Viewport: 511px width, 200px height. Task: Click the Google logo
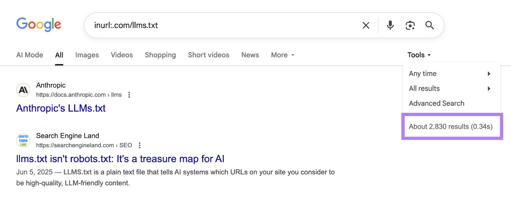39,25
